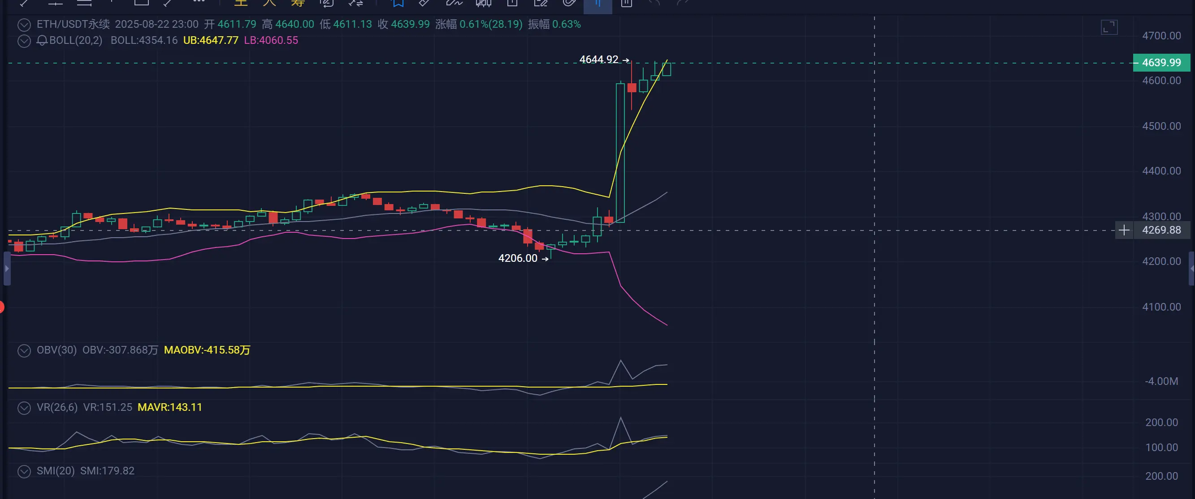Click the OBV:-307.868万 value
Screen dimensions: 1195x499
(x=120, y=350)
